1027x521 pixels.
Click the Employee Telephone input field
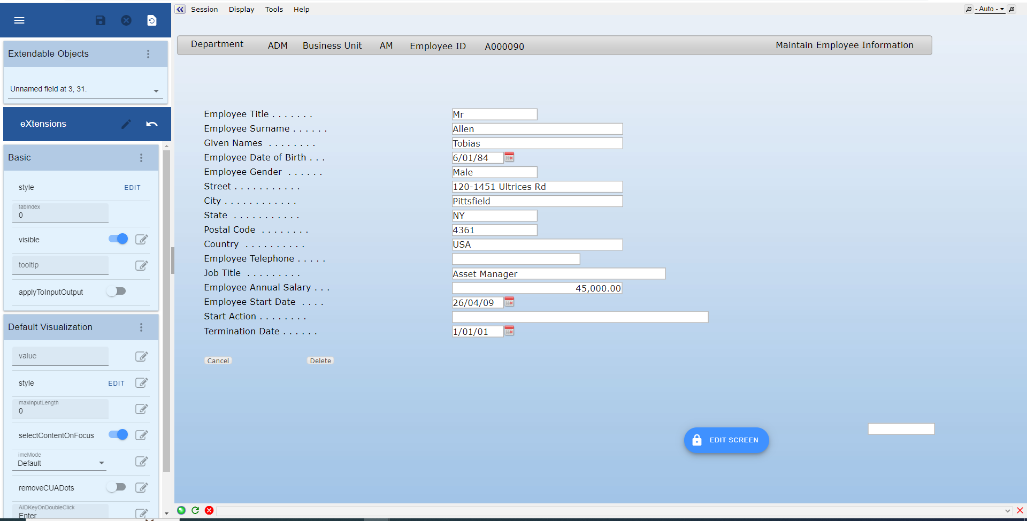coord(516,259)
